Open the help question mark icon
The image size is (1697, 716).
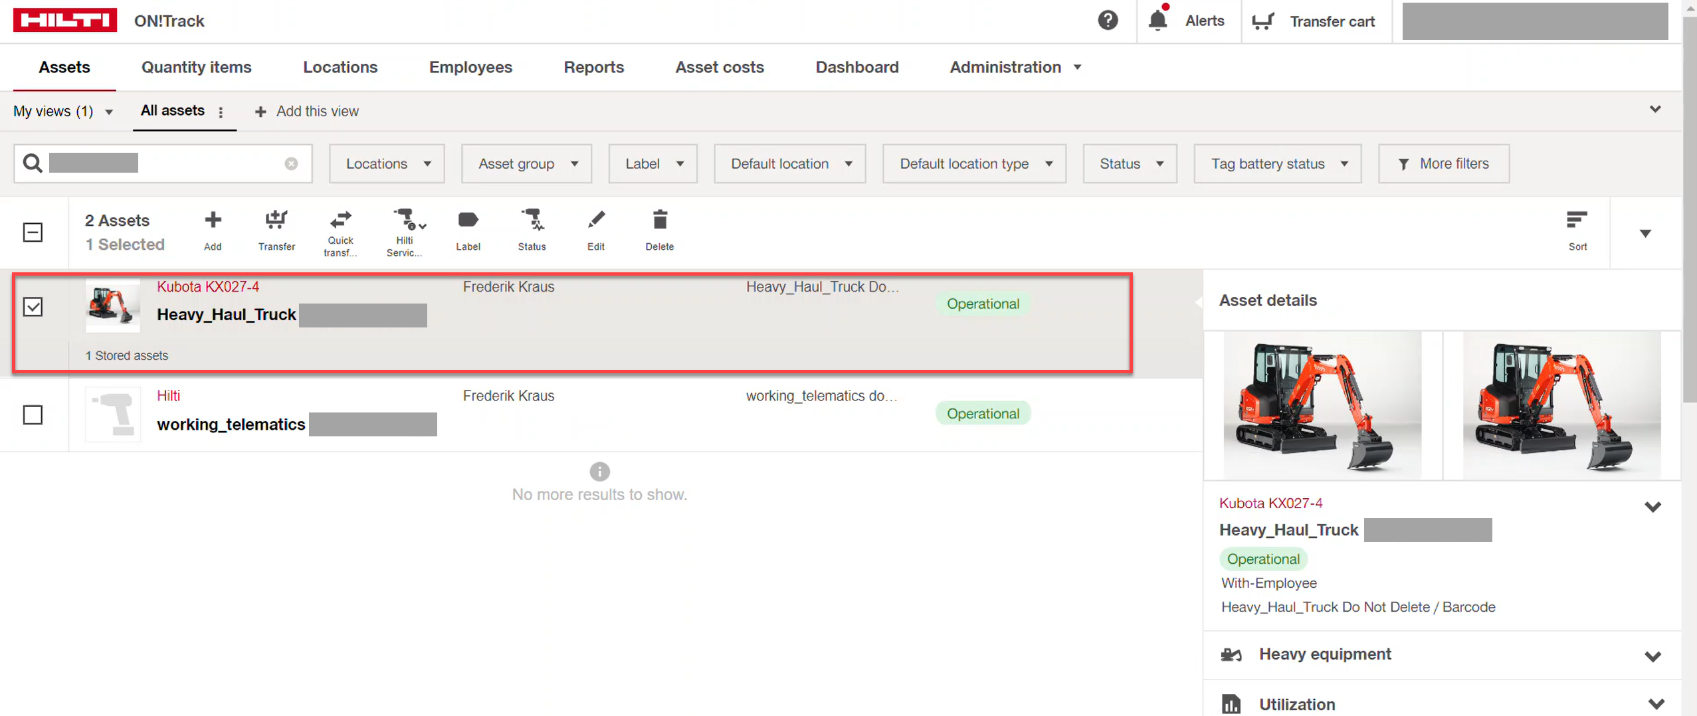coord(1108,21)
